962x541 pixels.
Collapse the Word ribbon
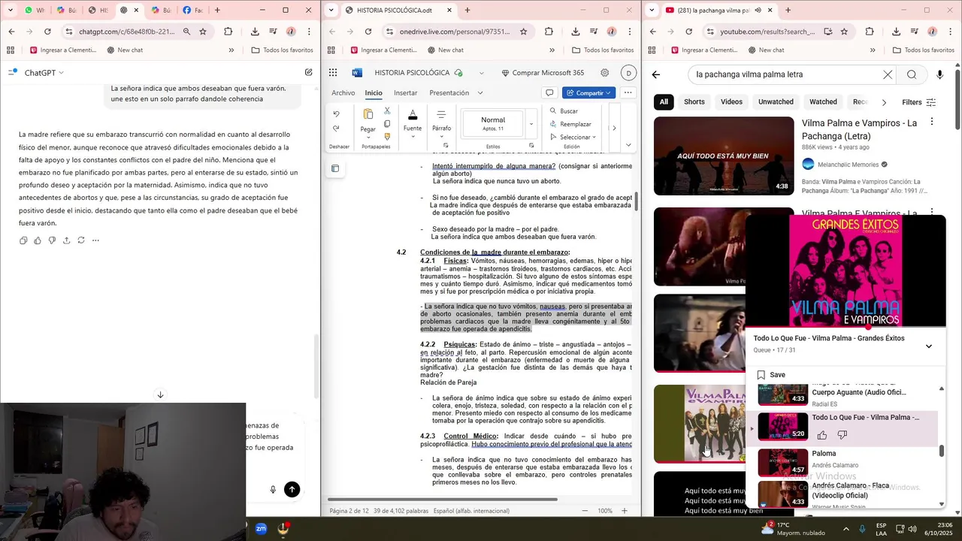coord(628,145)
